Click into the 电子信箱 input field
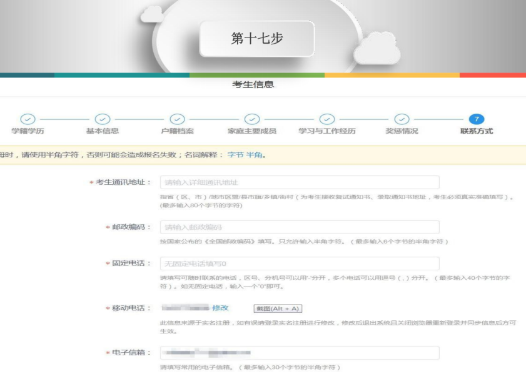526x379 pixels. 300,353
